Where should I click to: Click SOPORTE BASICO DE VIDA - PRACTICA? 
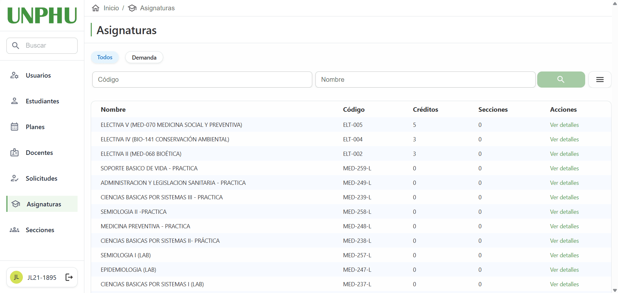[x=149, y=168]
